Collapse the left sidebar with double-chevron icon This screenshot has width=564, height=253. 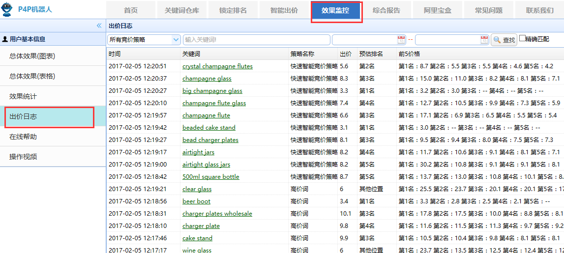(99, 26)
